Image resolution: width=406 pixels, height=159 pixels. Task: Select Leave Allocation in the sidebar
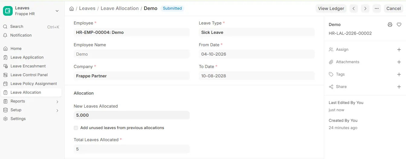[x=31, y=92]
